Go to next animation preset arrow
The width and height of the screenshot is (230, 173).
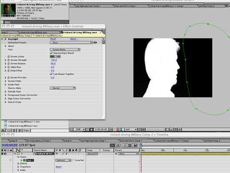click(96, 43)
